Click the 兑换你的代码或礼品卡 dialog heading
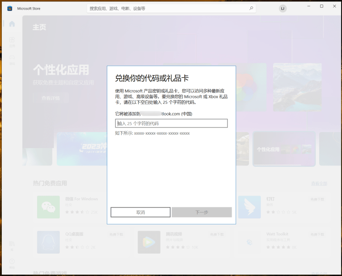The height and width of the screenshot is (276, 342). click(x=152, y=78)
